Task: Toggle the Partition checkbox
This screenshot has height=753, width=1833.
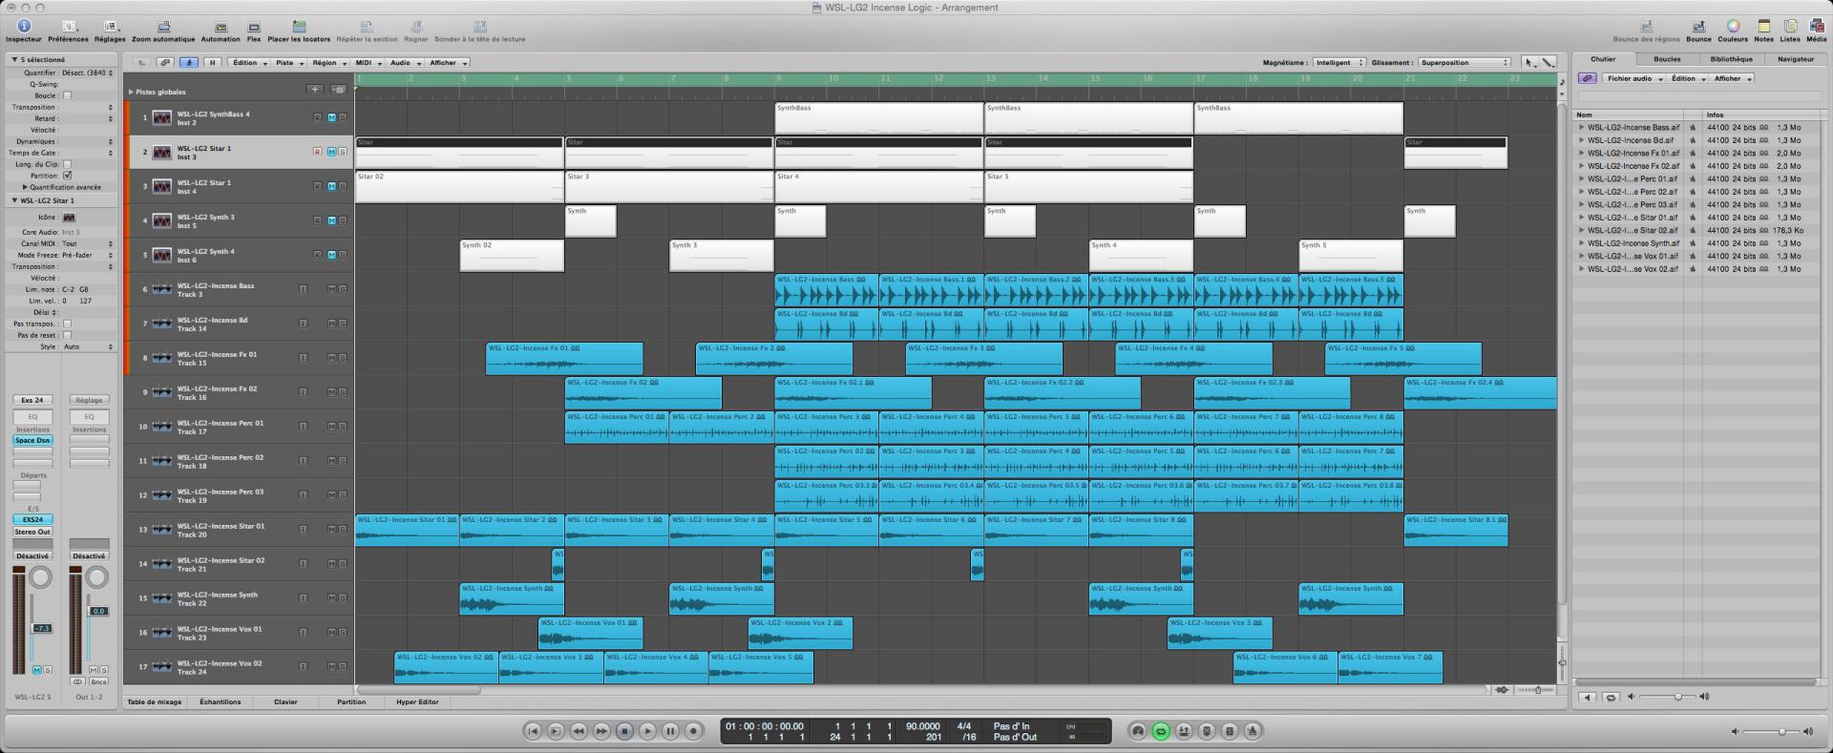Action: click(x=67, y=176)
